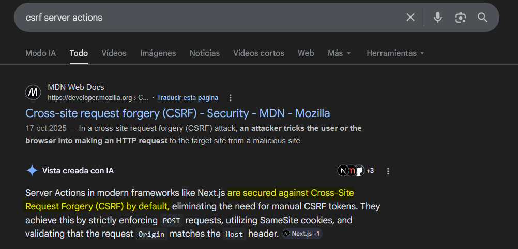Viewport: 518px width, 249px height.
Task: Show AI overview source icons +3
Action: click(x=356, y=171)
